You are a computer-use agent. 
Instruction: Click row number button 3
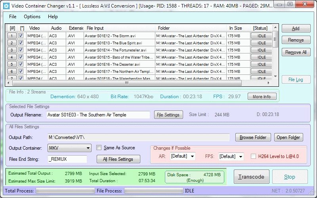click(12, 50)
